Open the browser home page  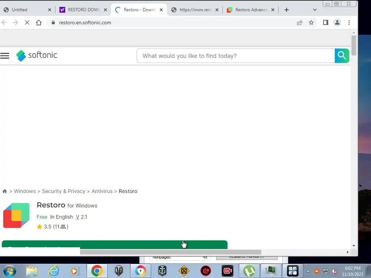pos(39,22)
